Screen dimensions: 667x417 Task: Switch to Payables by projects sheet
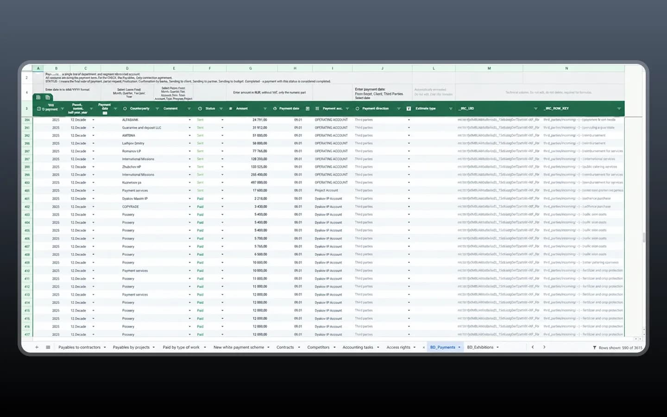pos(131,347)
